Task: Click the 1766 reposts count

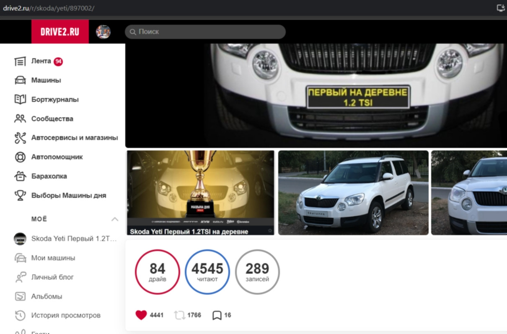Action: click(x=194, y=315)
